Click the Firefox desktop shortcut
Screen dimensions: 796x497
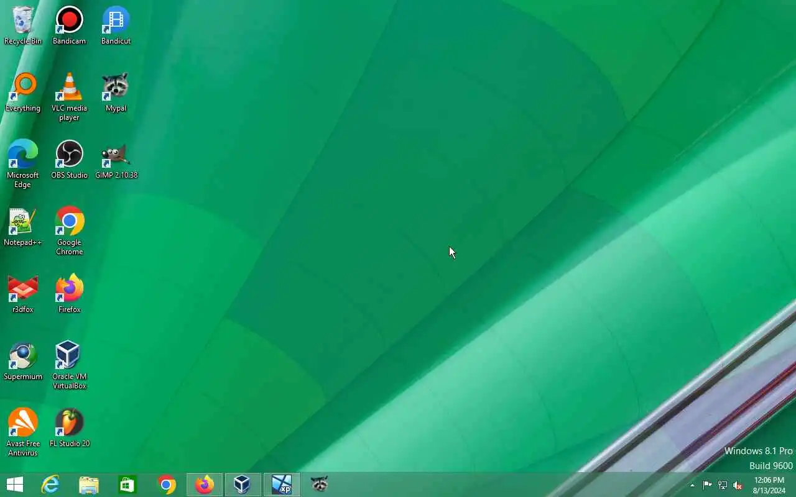tap(69, 294)
